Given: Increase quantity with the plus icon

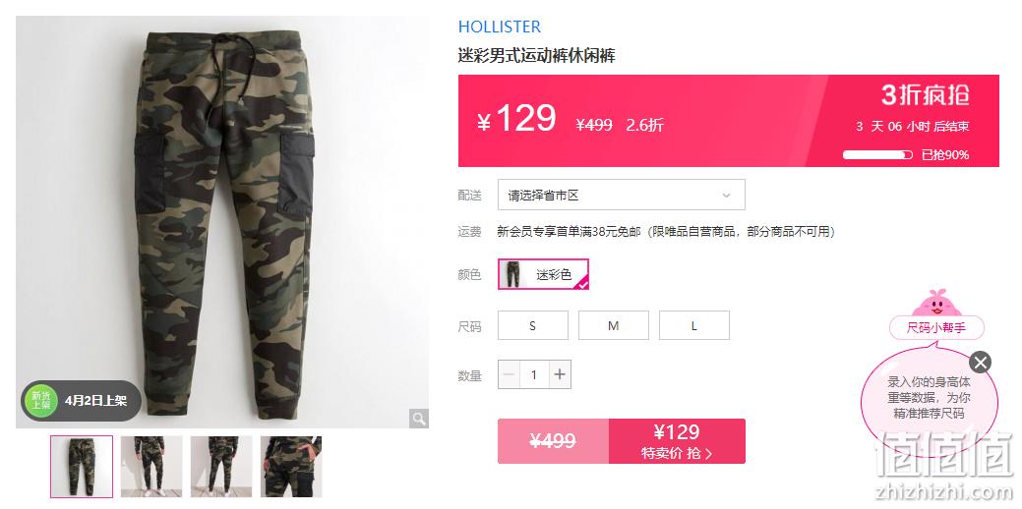Looking at the screenshot, I should point(560,374).
